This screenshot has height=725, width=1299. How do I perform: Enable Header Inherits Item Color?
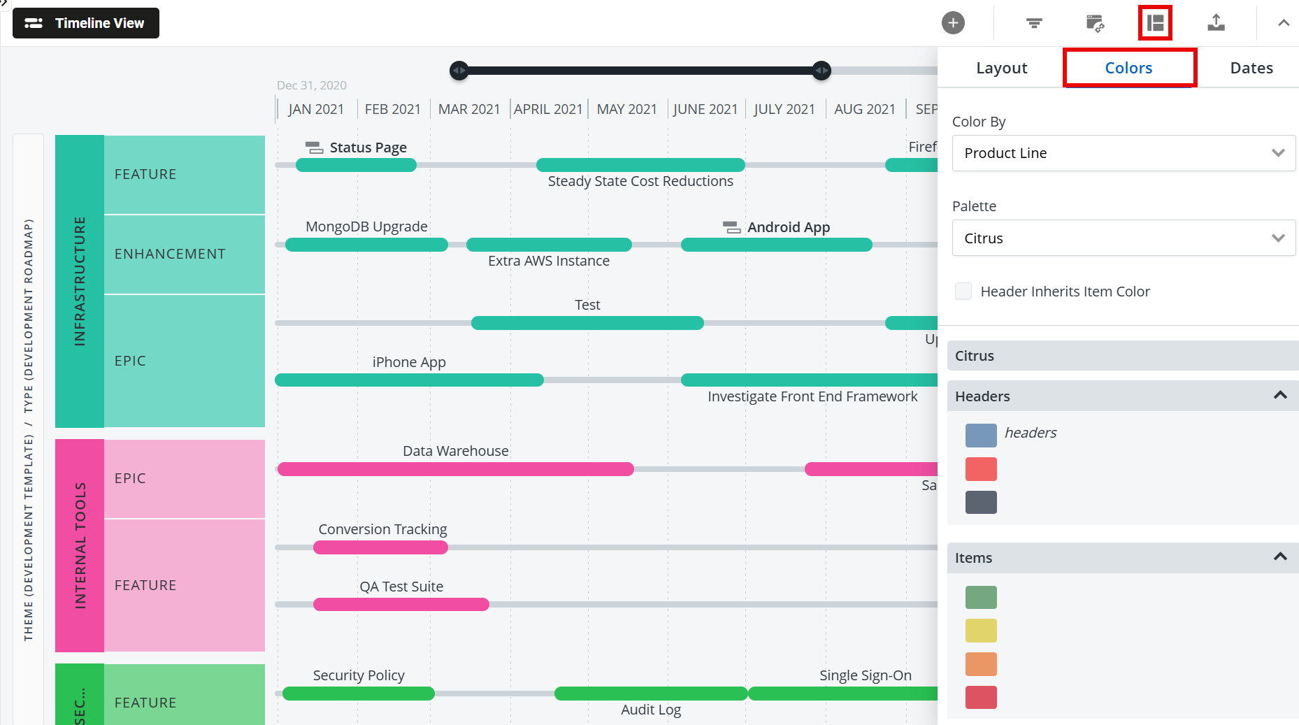(x=963, y=291)
